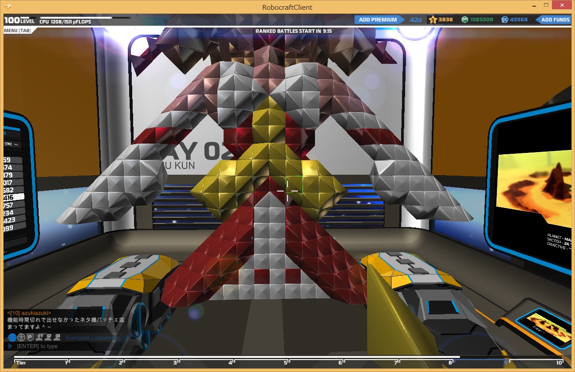Click the ranked battles countdown timer text

coord(293,31)
